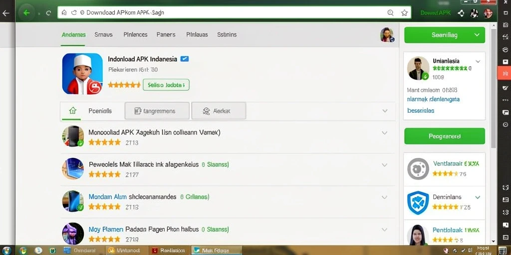The height and width of the screenshot is (255, 511).
Task: Open the profile avatar in the header
Action: pyautogui.click(x=387, y=35)
